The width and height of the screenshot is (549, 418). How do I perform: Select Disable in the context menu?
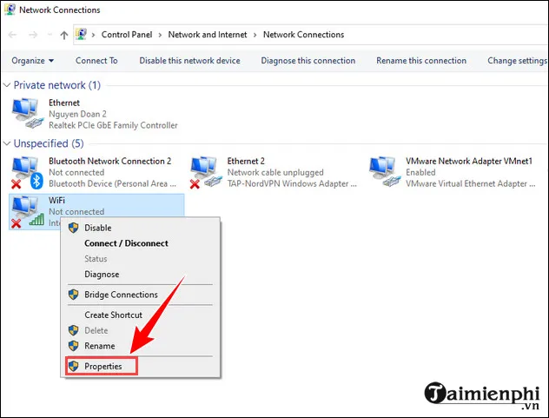[97, 228]
